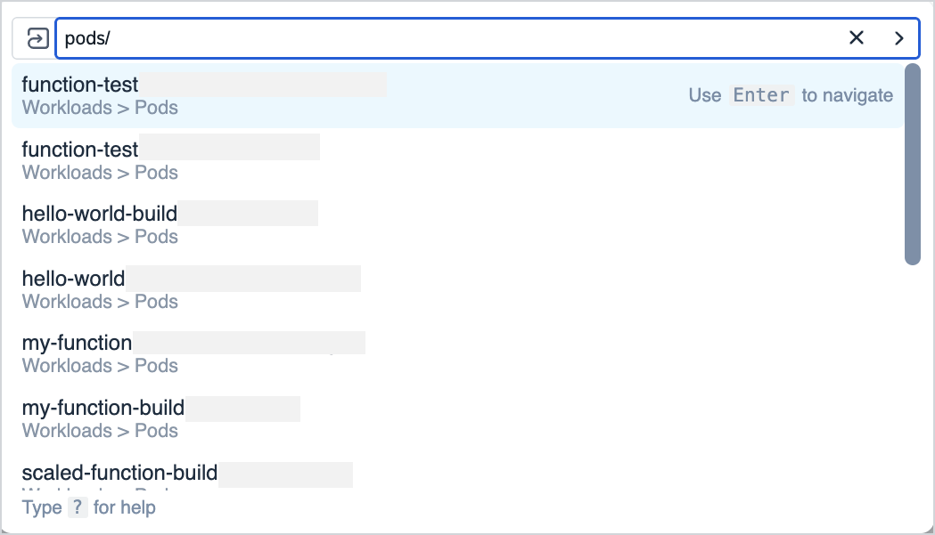The image size is (935, 535).
Task: Click the 'Enter' key hint badge
Action: point(761,95)
